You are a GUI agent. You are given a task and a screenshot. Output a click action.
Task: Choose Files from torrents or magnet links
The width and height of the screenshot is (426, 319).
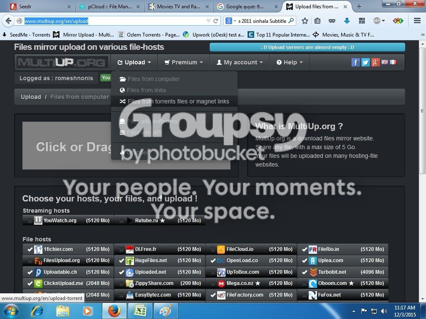pyautogui.click(x=174, y=101)
